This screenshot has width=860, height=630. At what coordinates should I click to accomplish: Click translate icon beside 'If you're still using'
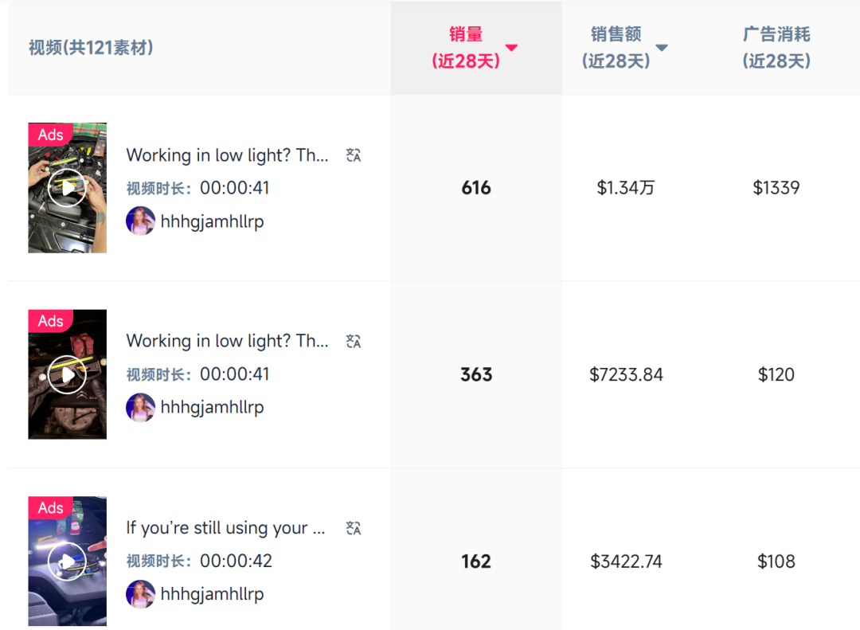pyautogui.click(x=354, y=528)
